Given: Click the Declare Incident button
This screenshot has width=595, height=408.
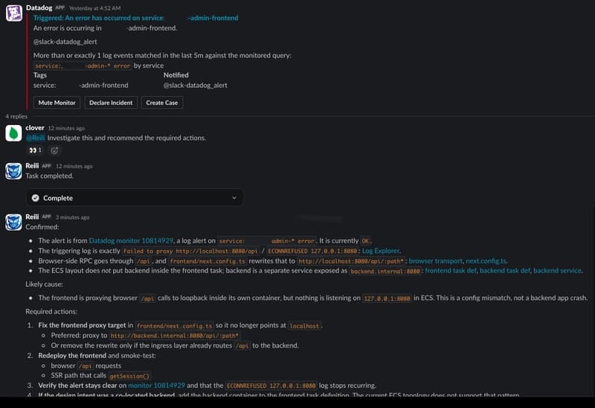Looking at the screenshot, I should click(111, 103).
